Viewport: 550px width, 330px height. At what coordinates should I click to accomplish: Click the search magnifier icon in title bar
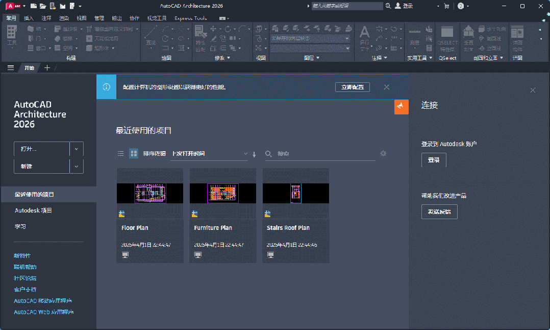tap(388, 6)
